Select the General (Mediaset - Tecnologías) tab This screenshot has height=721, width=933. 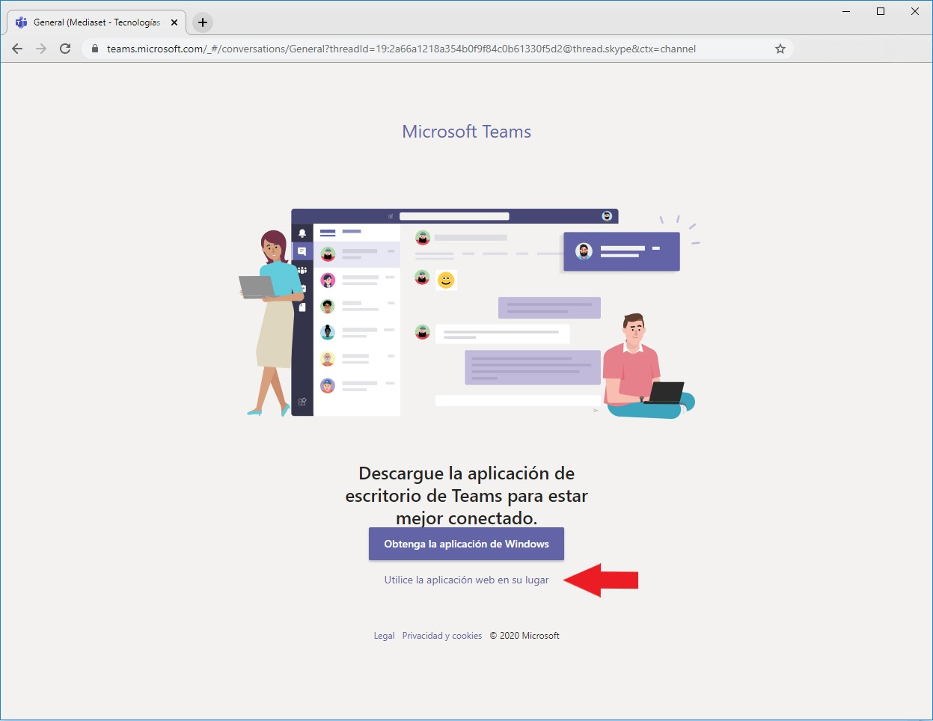(x=97, y=22)
